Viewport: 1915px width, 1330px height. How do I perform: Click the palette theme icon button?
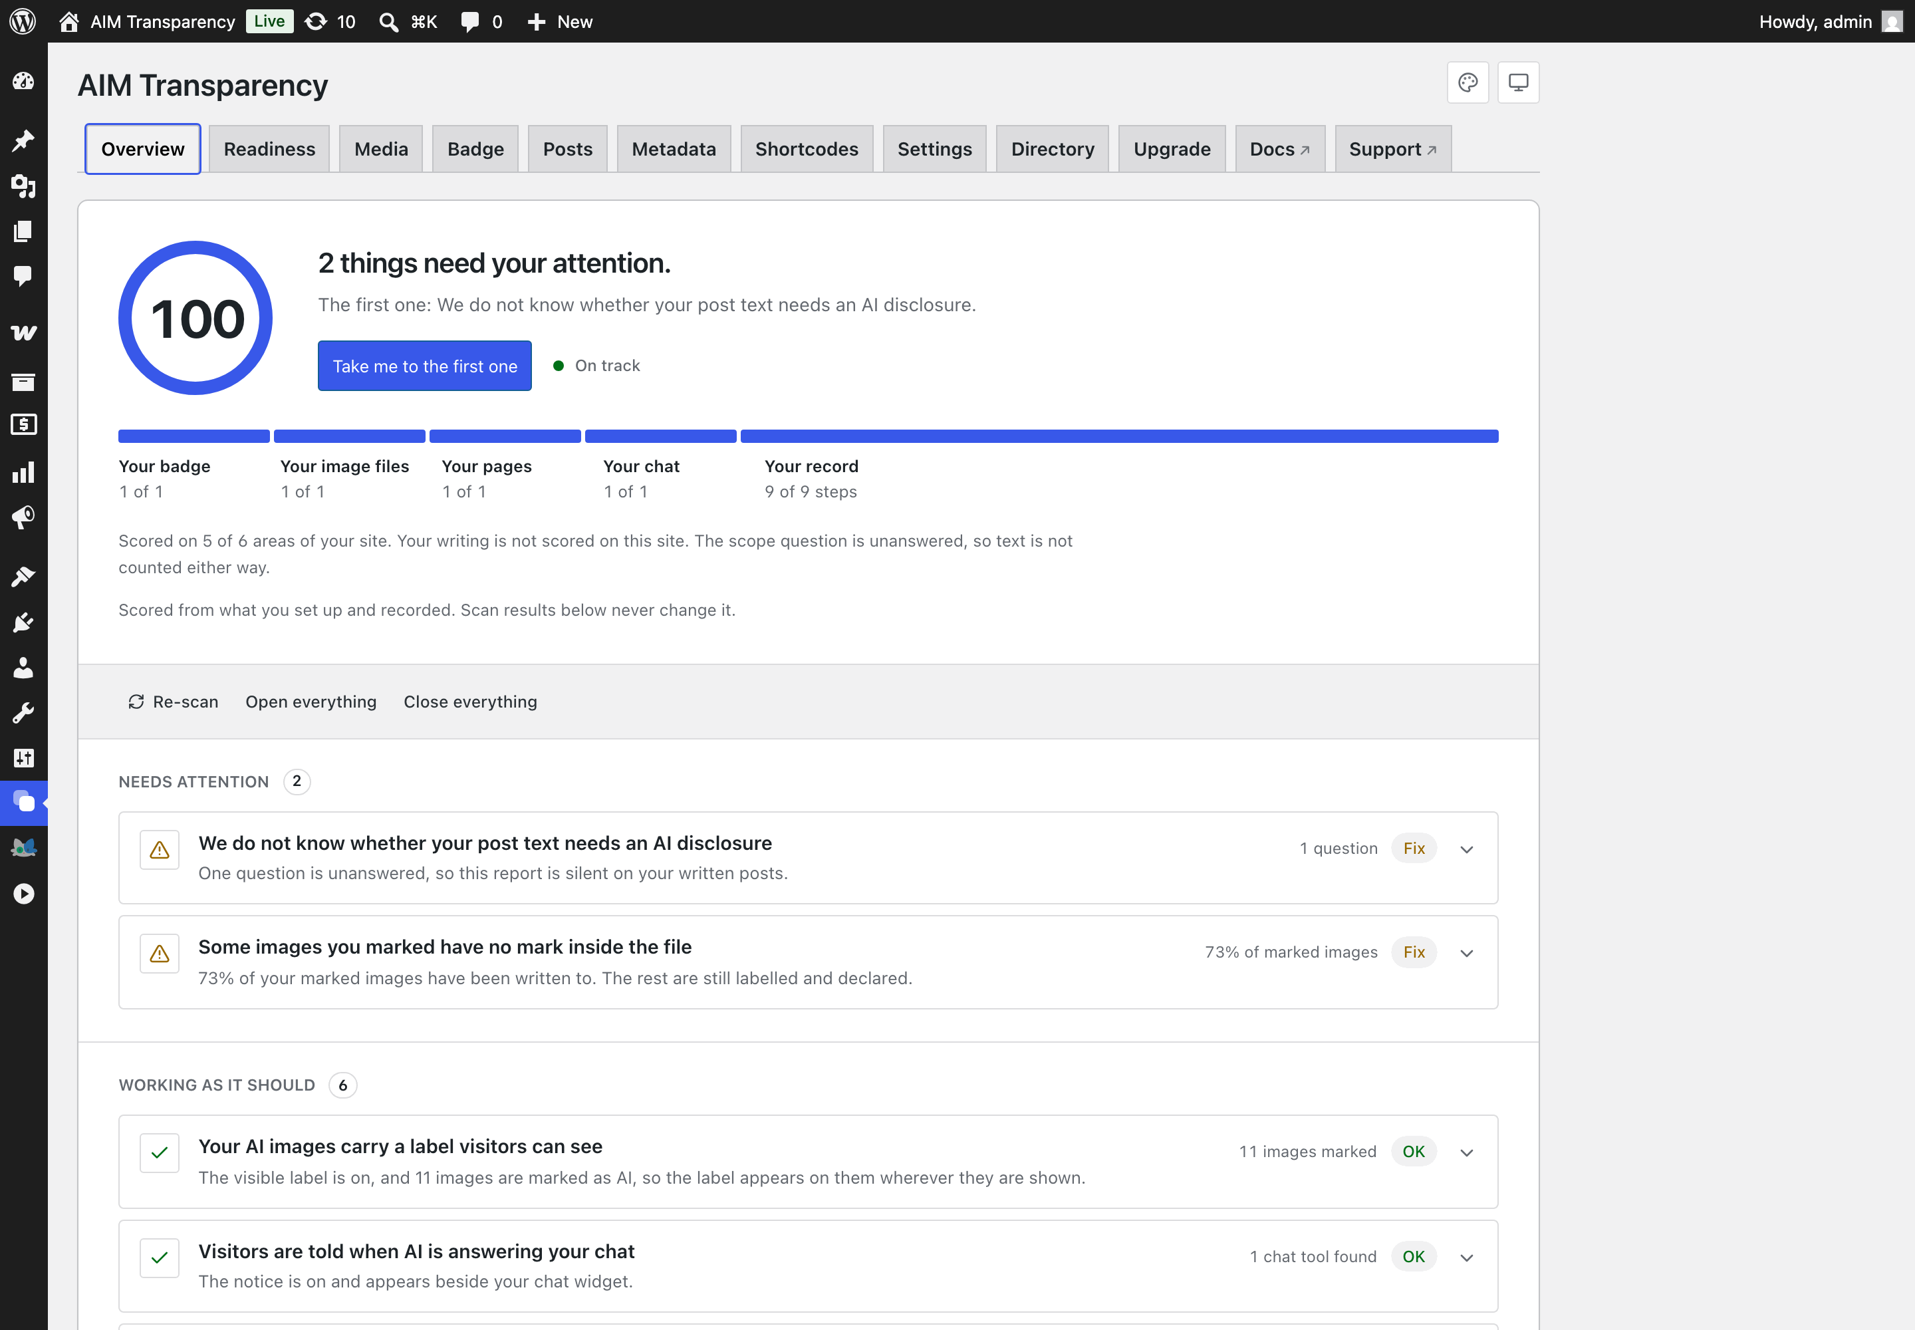(1468, 82)
